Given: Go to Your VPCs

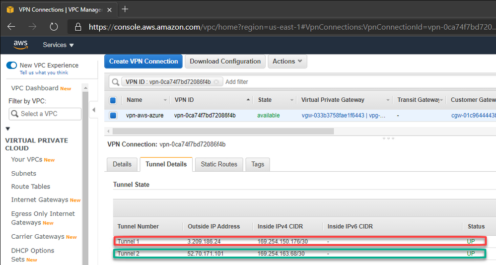Looking at the screenshot, I should [x=27, y=159].
